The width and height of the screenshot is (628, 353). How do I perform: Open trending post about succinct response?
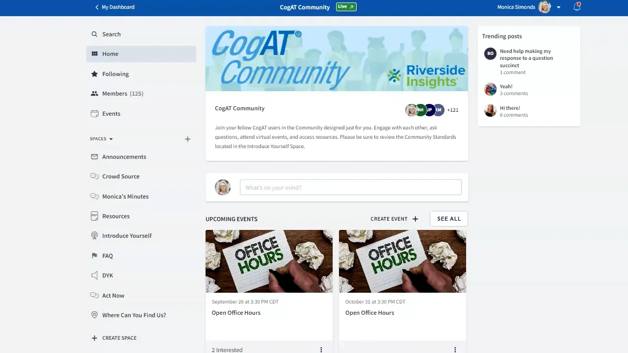(526, 58)
